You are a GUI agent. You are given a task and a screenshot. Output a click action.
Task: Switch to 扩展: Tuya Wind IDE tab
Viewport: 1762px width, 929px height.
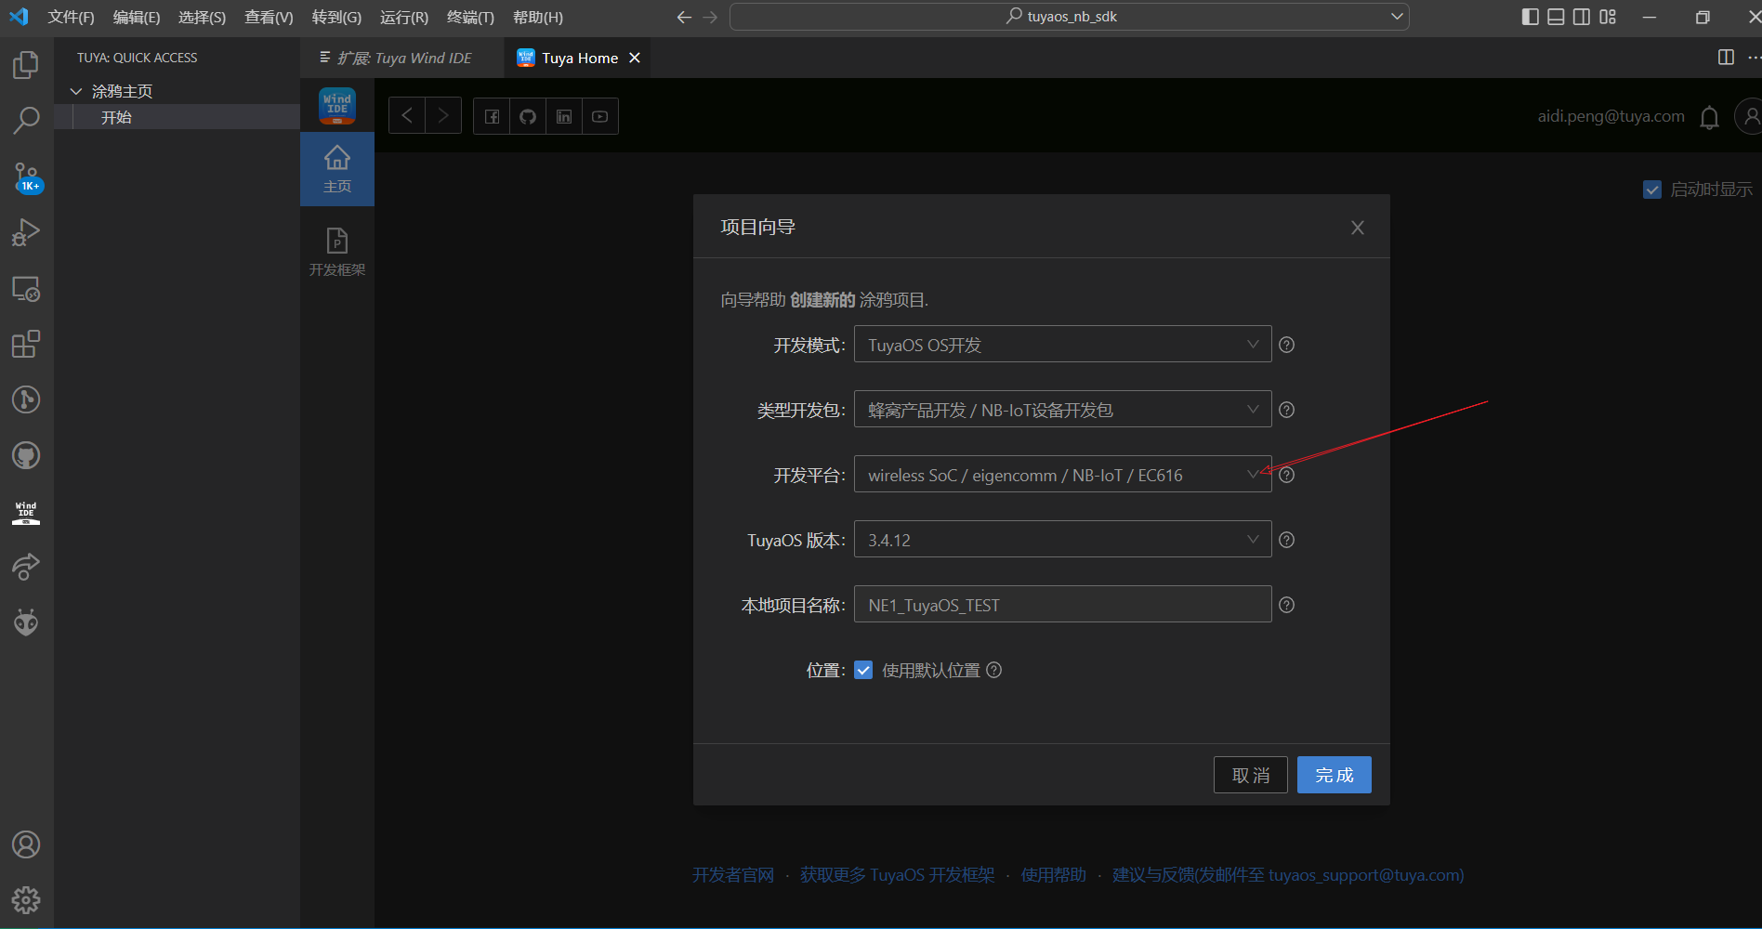[402, 58]
